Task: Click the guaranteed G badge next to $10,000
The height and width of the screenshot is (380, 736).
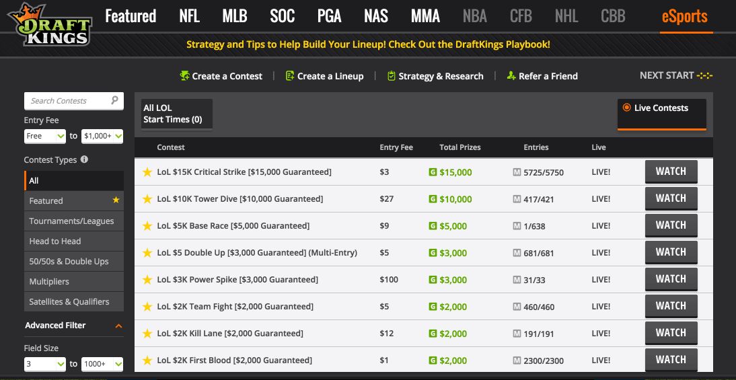Action: (x=433, y=199)
